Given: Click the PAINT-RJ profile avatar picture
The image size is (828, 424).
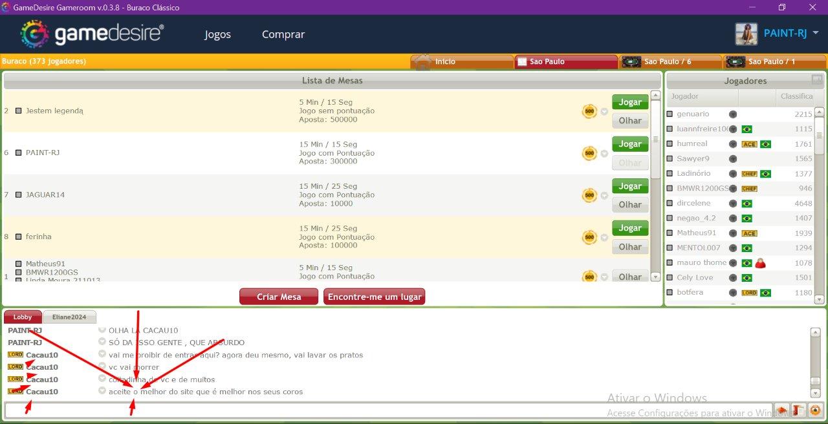Looking at the screenshot, I should (x=746, y=34).
